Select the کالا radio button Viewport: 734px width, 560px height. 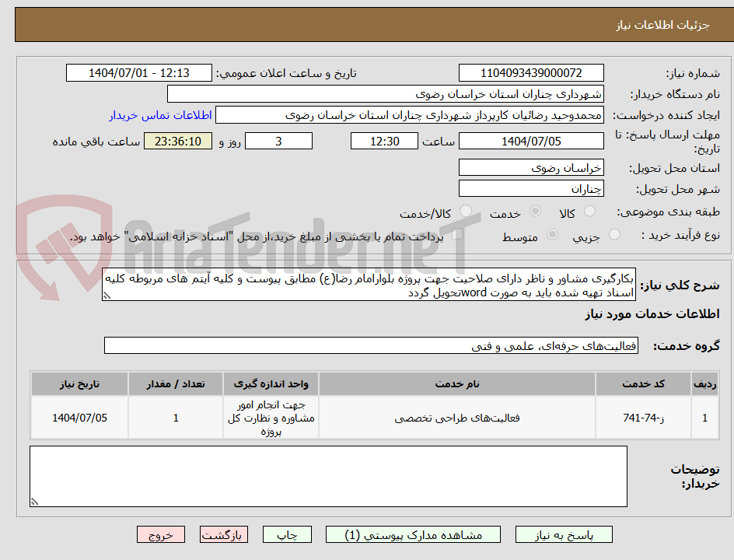[x=590, y=210]
